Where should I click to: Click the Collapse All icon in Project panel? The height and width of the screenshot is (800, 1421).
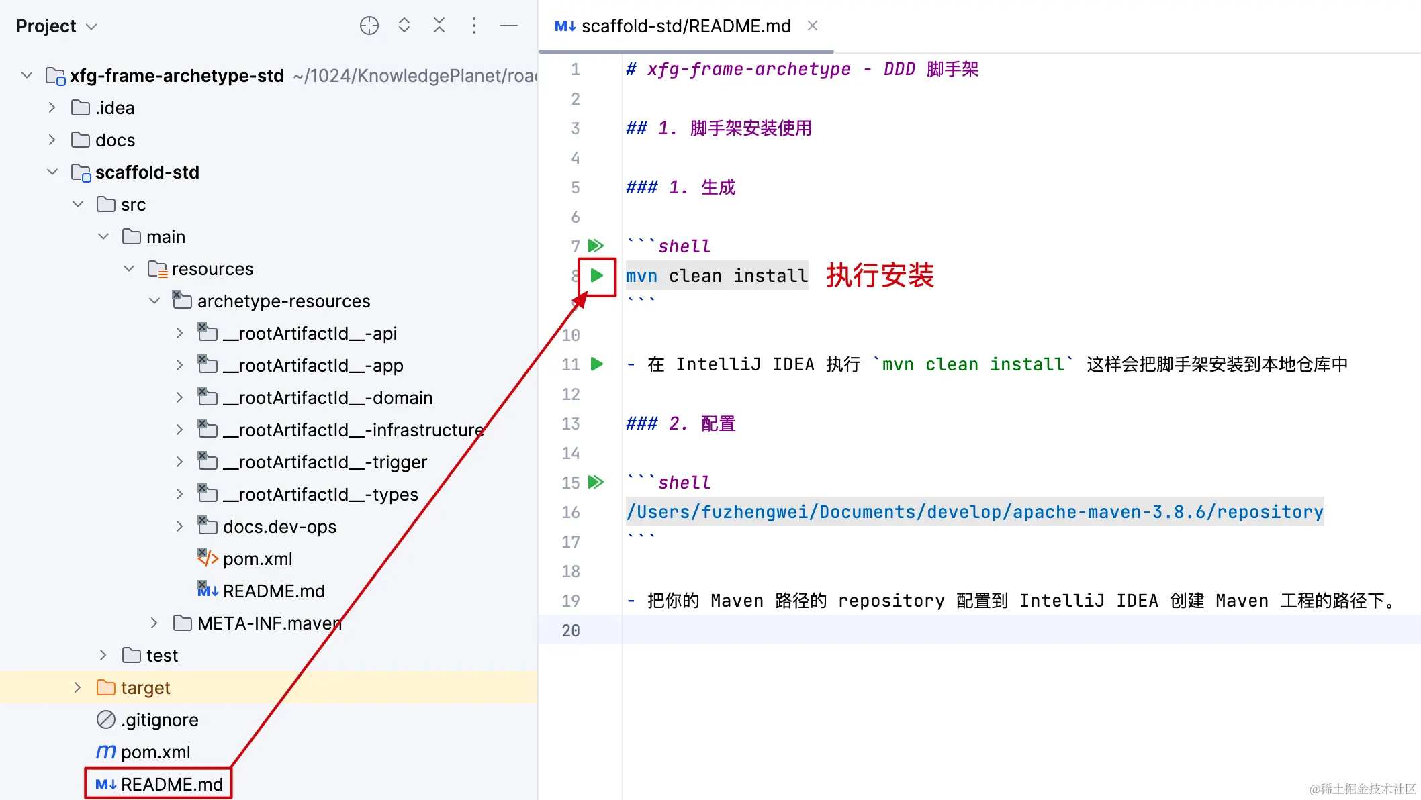[x=439, y=26]
